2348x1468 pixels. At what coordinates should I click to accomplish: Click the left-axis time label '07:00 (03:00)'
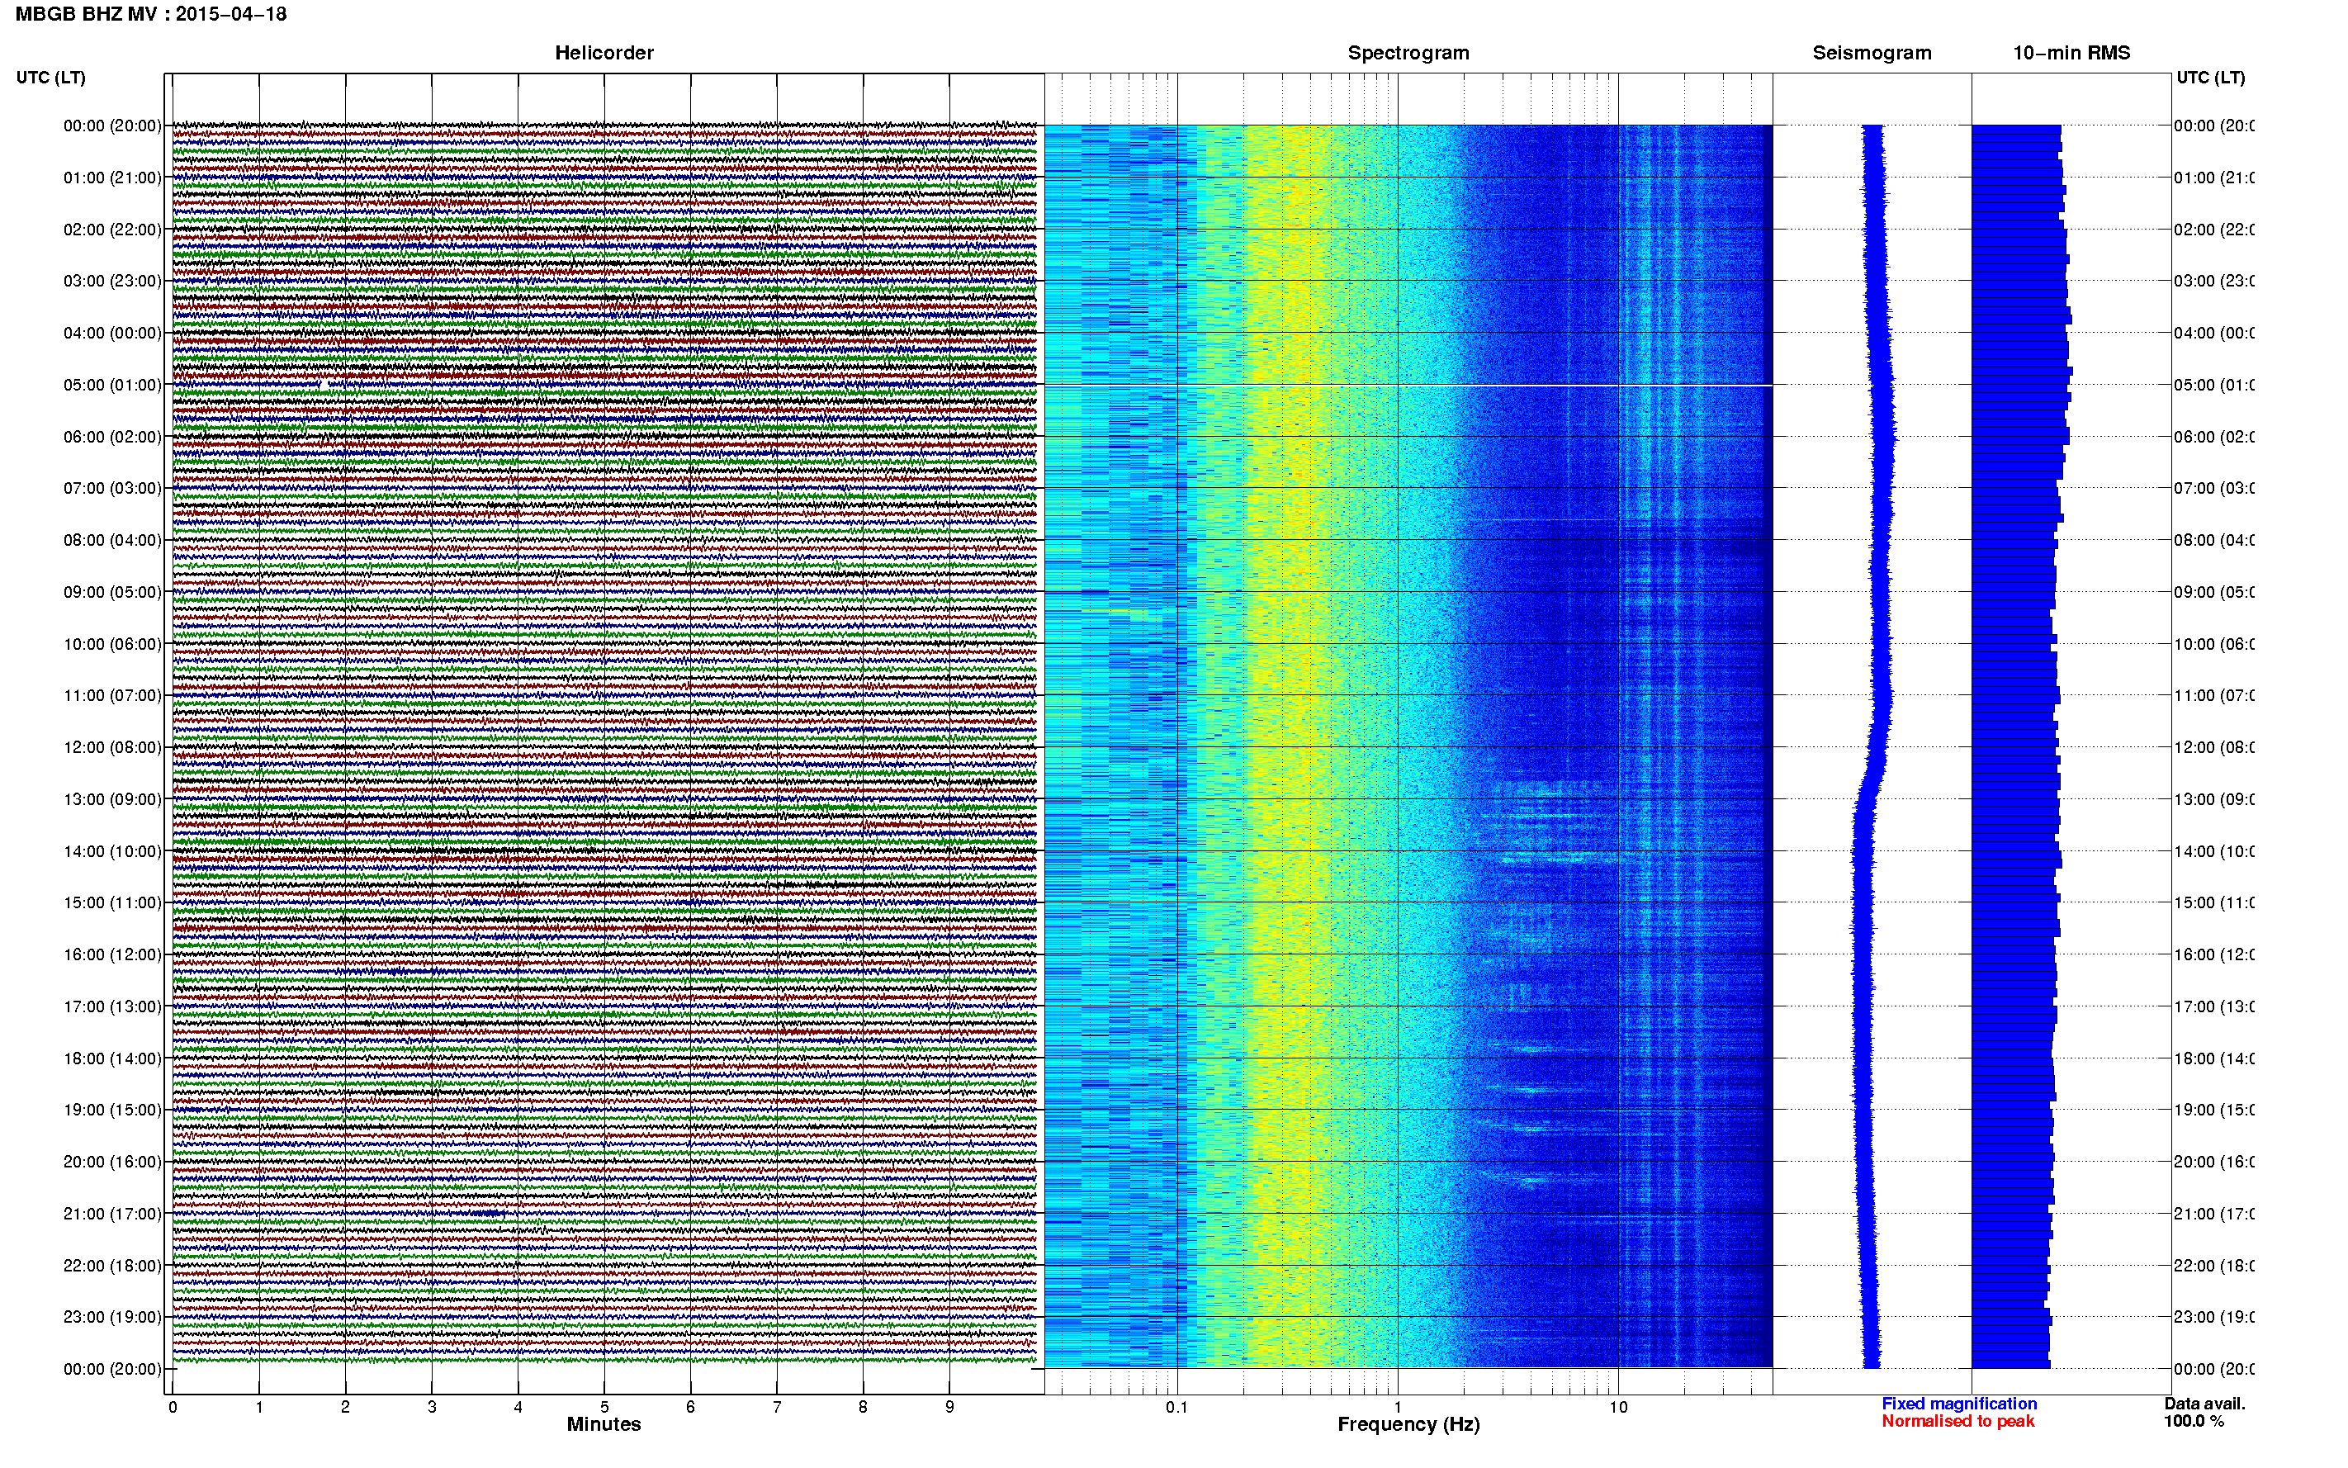click(x=112, y=488)
